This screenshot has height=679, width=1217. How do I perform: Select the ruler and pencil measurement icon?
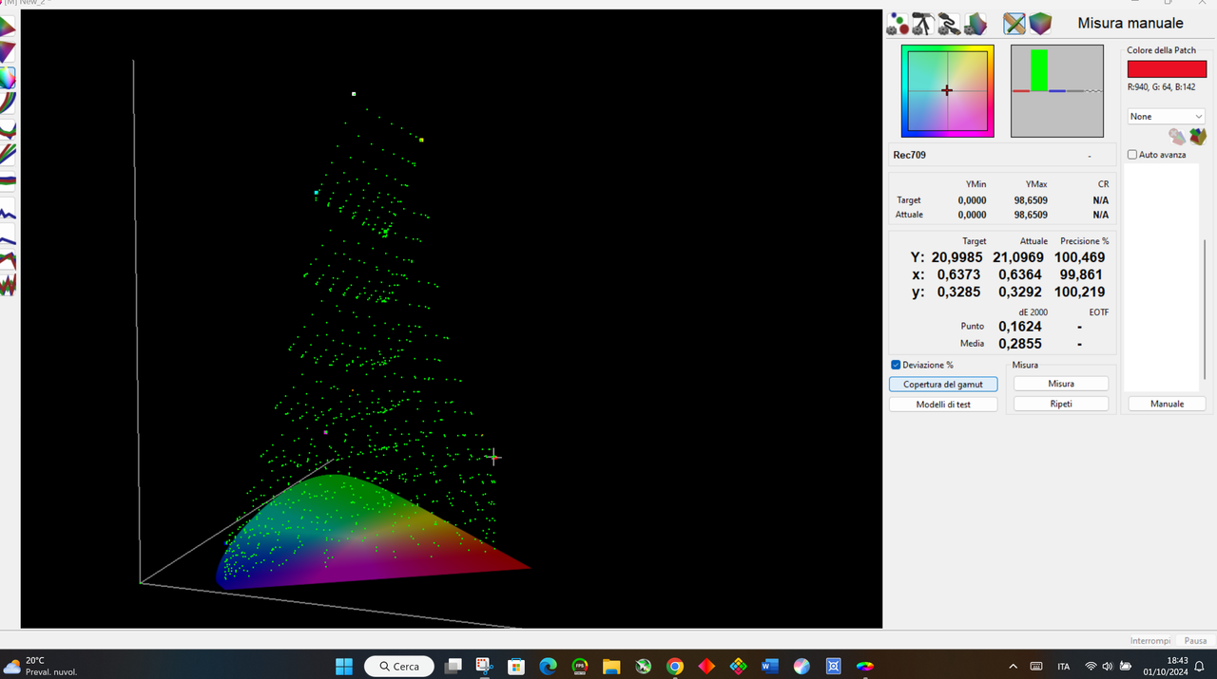pos(1014,24)
